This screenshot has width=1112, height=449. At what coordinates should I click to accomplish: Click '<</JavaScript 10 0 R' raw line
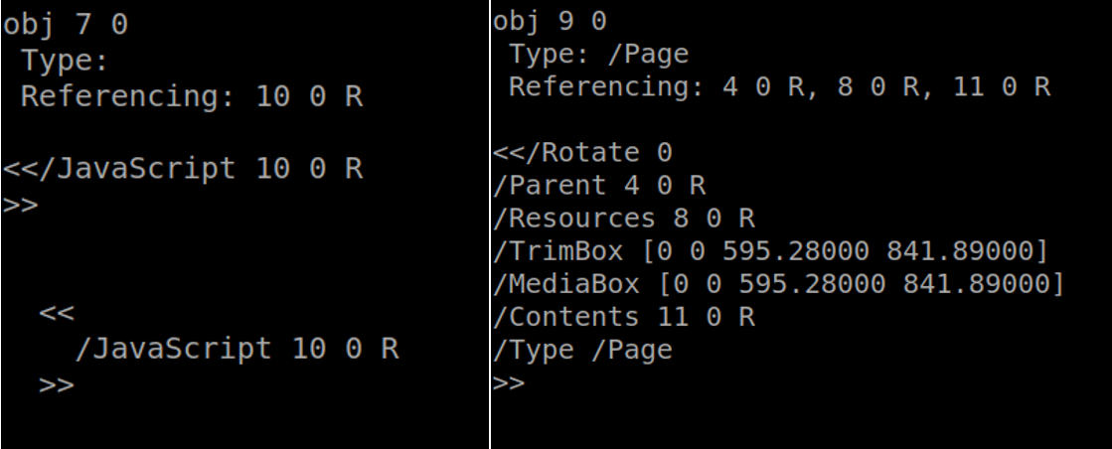tap(183, 169)
